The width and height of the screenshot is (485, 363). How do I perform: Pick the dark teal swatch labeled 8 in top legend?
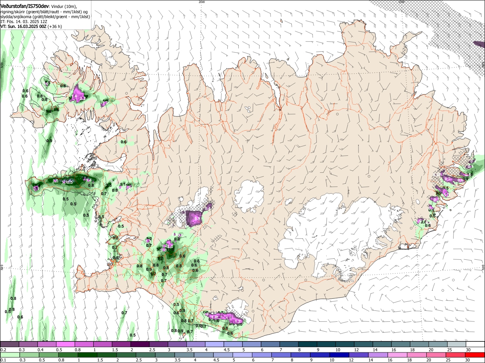point(308,344)
